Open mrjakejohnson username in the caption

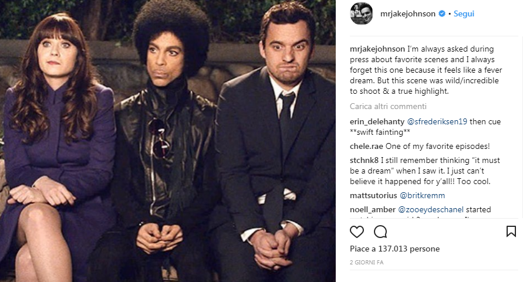(x=377, y=49)
